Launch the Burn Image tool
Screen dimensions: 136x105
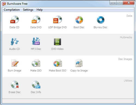click(x=14, y=65)
